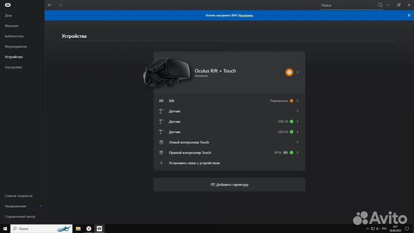
Task: Click right controller battery level icon
Action: pyautogui.click(x=285, y=152)
